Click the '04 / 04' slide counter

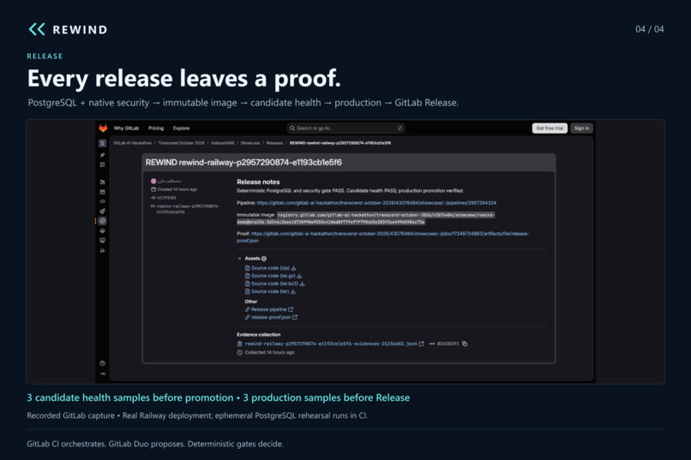click(650, 29)
